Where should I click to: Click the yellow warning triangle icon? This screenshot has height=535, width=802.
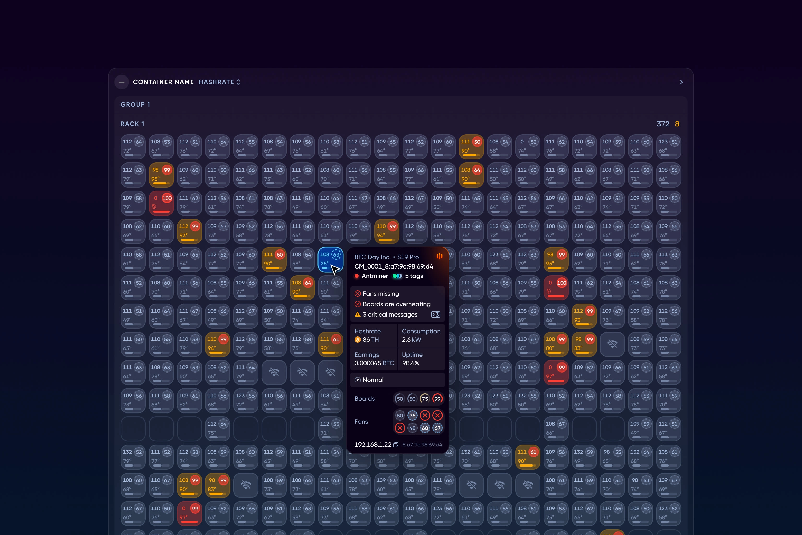tap(357, 315)
